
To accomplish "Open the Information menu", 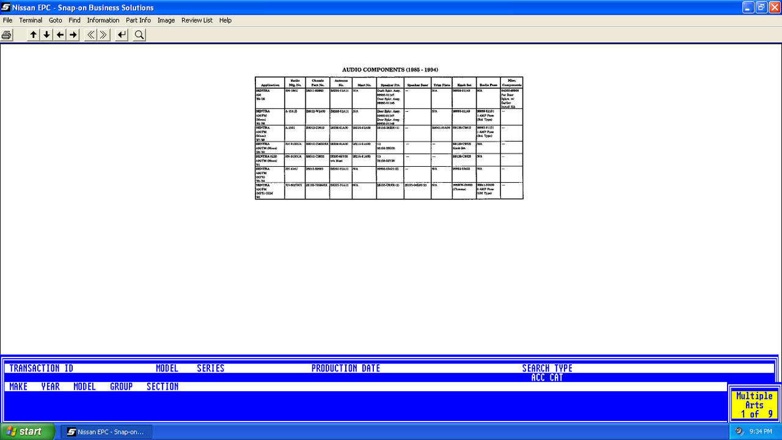I will [x=103, y=20].
